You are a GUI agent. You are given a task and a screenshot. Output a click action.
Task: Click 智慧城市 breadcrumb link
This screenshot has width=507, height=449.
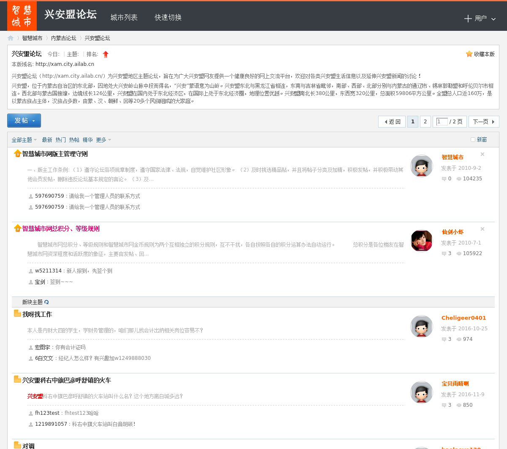point(32,38)
